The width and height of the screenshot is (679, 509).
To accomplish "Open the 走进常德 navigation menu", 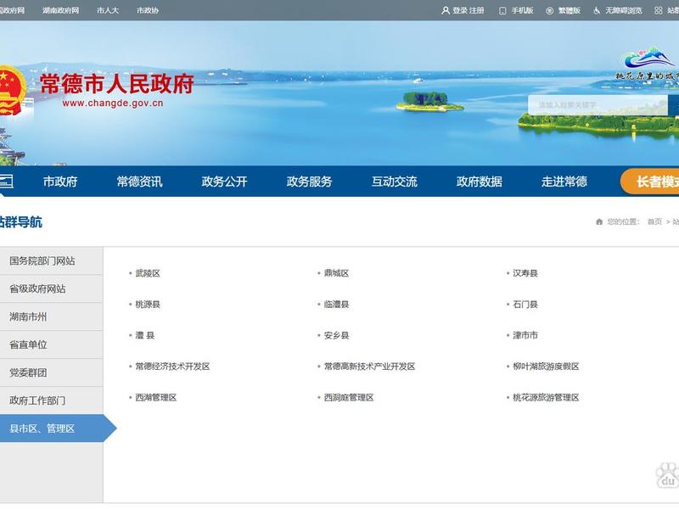I will (x=564, y=182).
